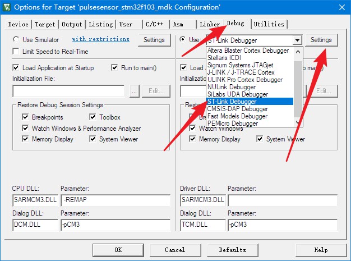Toggle simulator Load Application at Startup
This screenshot has height=261, width=351.
click(x=16, y=67)
